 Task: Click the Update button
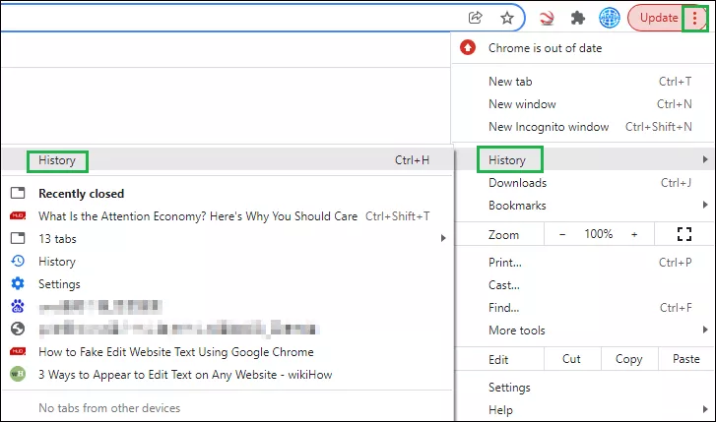659,18
